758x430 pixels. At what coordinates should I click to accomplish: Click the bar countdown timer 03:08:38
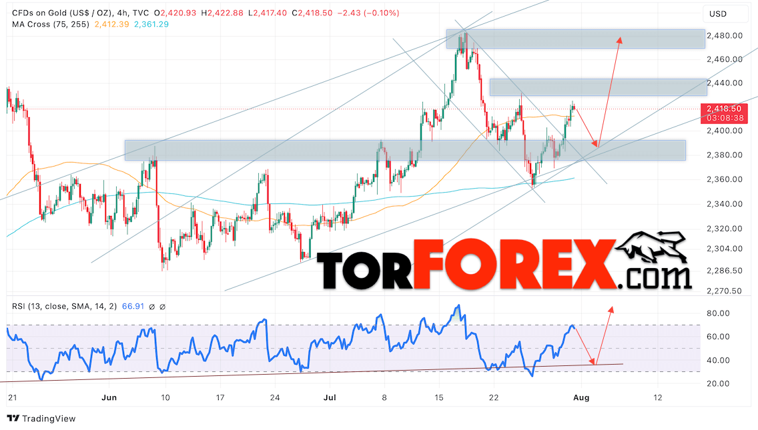[724, 118]
